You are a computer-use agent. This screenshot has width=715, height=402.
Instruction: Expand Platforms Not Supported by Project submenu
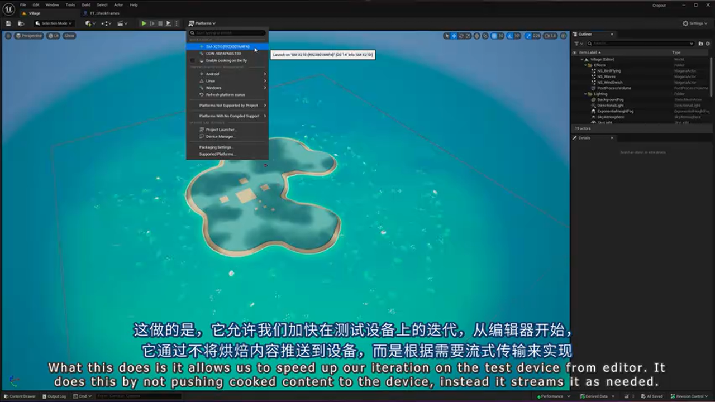pyautogui.click(x=229, y=106)
